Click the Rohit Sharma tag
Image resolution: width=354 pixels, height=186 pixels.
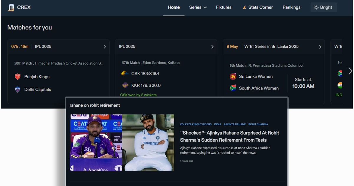(258, 124)
